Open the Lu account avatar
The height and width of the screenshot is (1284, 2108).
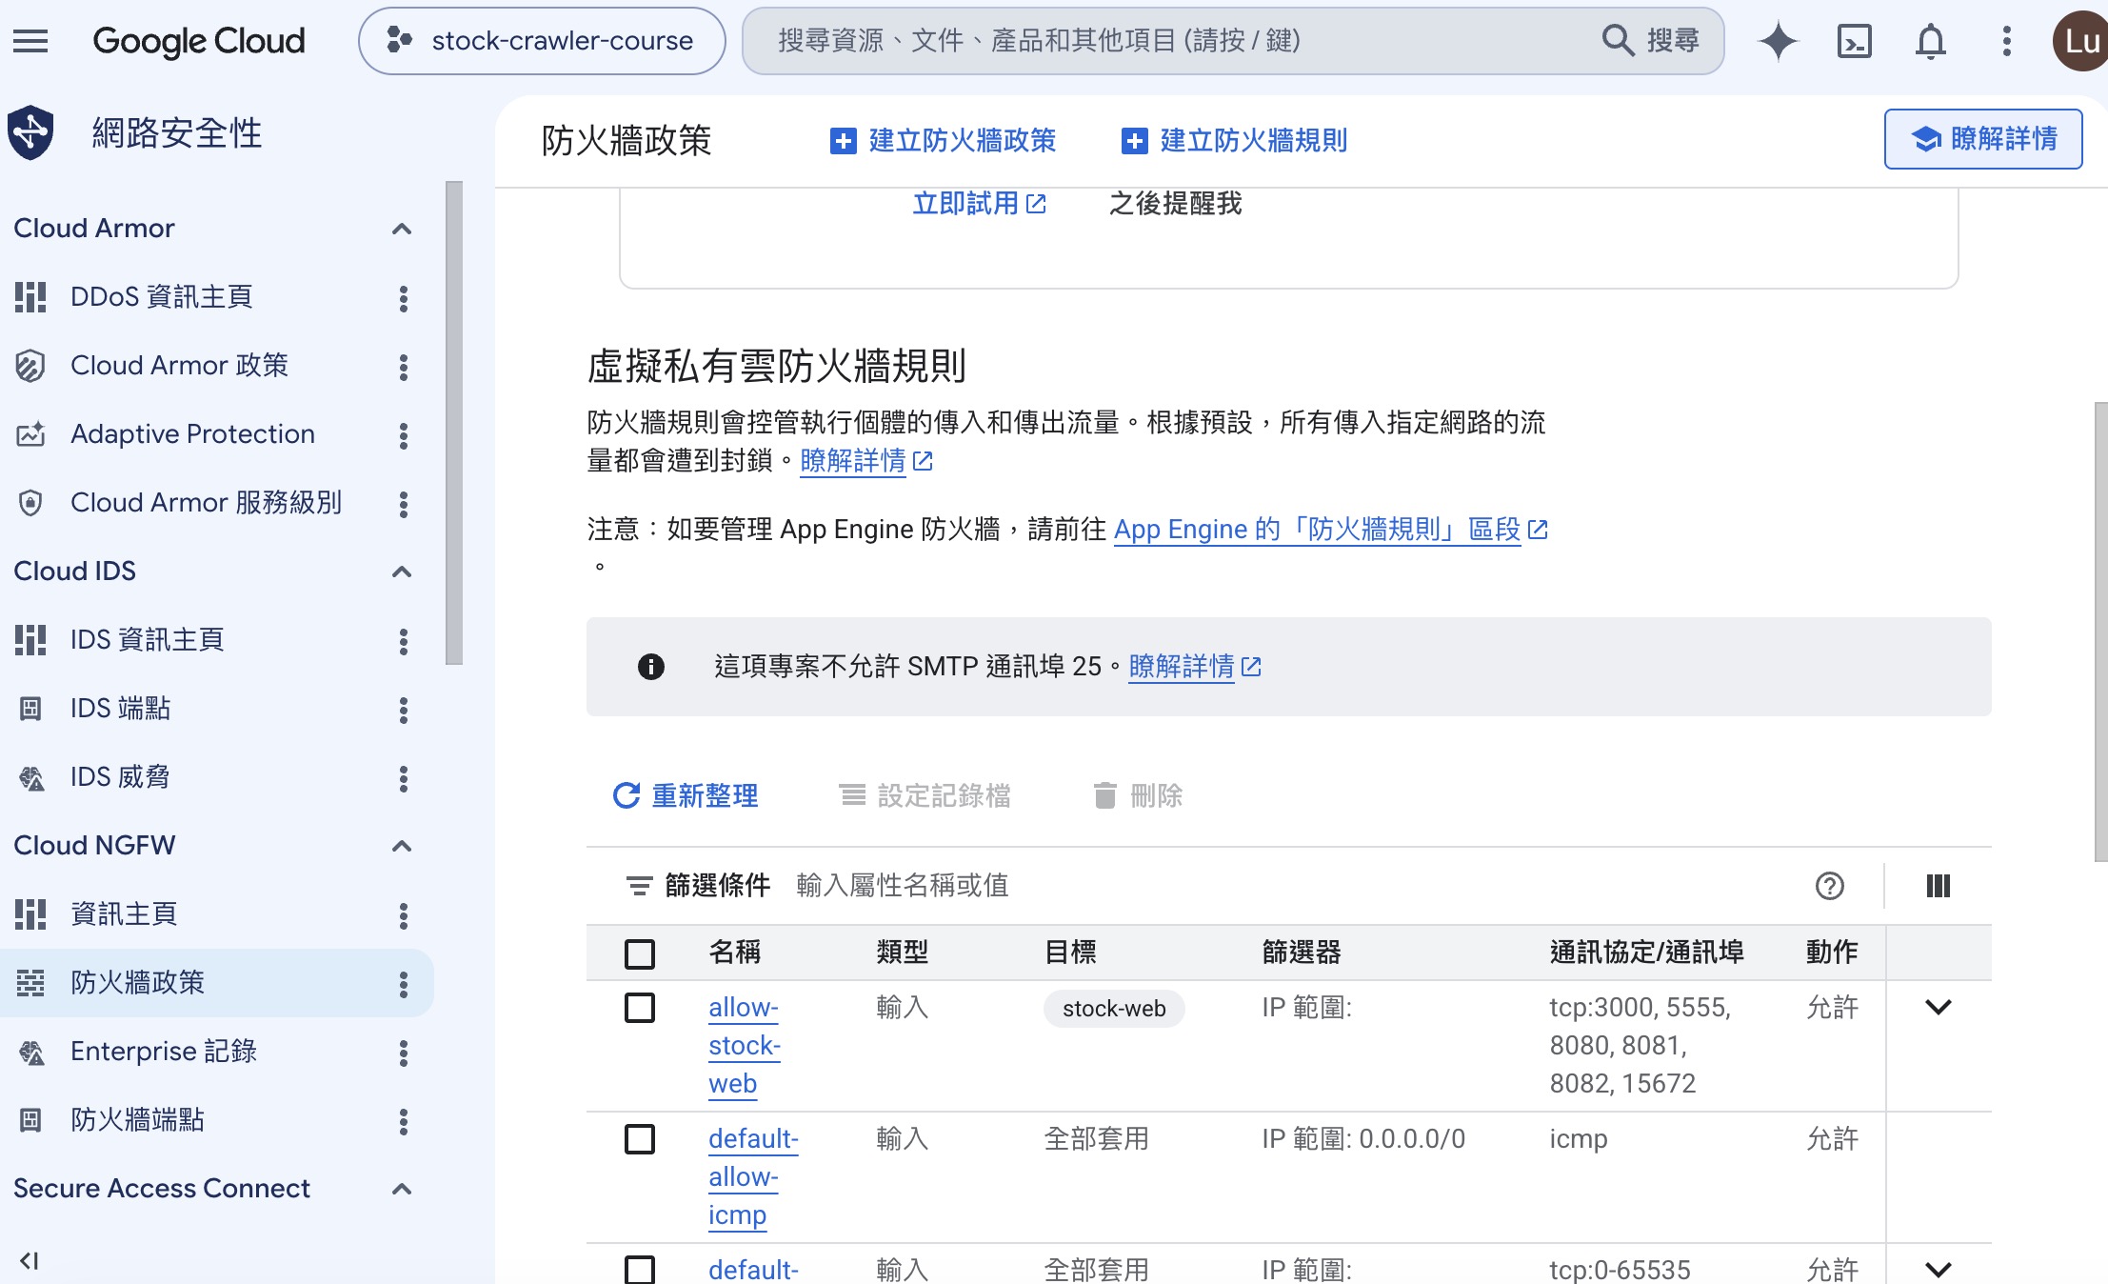click(2080, 41)
